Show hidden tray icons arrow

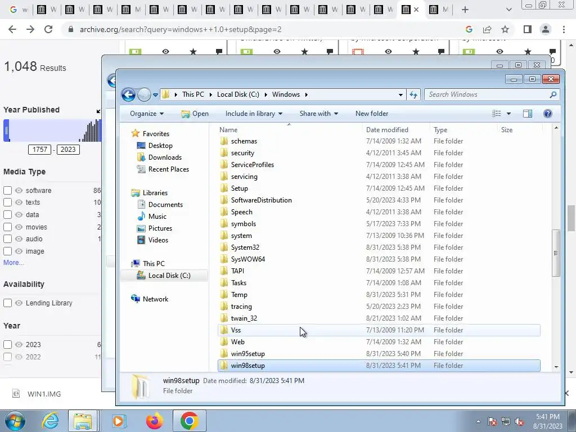point(478,422)
